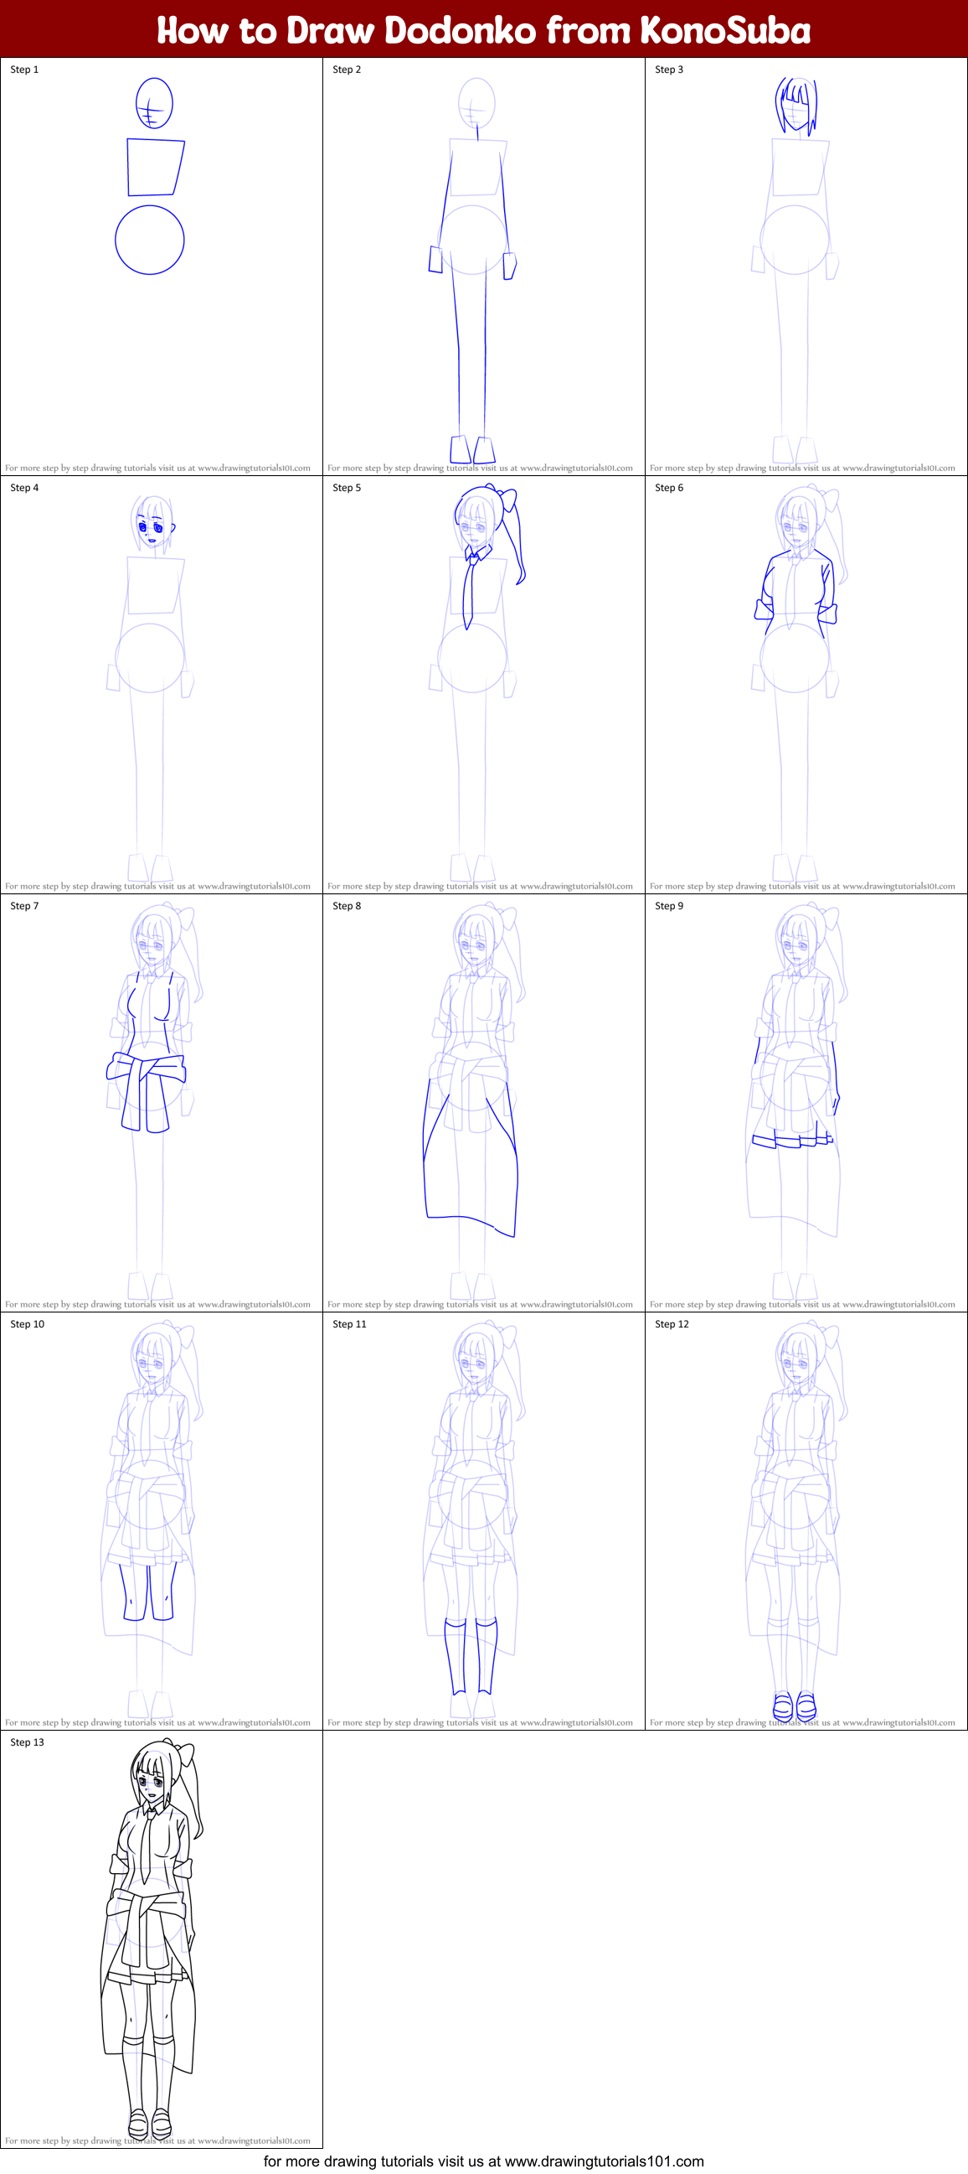The width and height of the screenshot is (968, 2174).
Task: Click the Step 13 panel 'For more step by step' caption
Action: tap(157, 2140)
